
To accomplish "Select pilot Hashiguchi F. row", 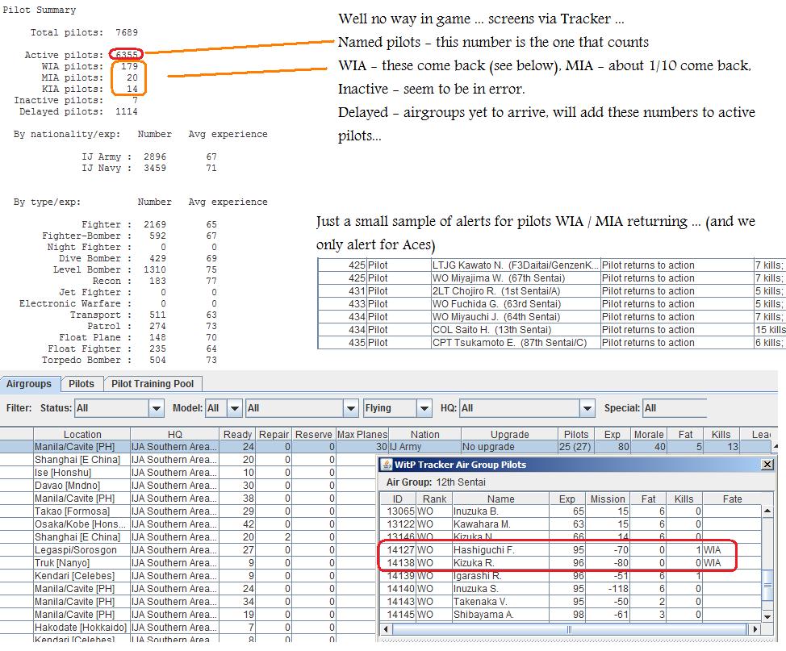I will pyautogui.click(x=571, y=550).
